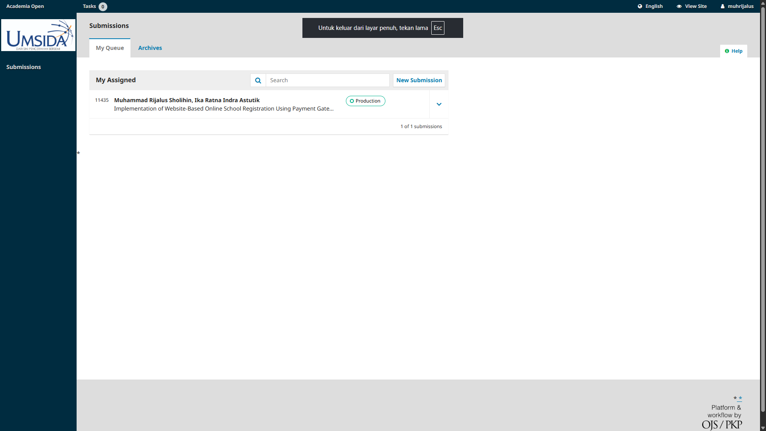This screenshot has width=766, height=431.
Task: Open the Submissions sidebar link
Action: pyautogui.click(x=24, y=67)
